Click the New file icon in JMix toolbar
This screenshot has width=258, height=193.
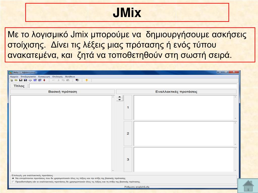coord(12,80)
